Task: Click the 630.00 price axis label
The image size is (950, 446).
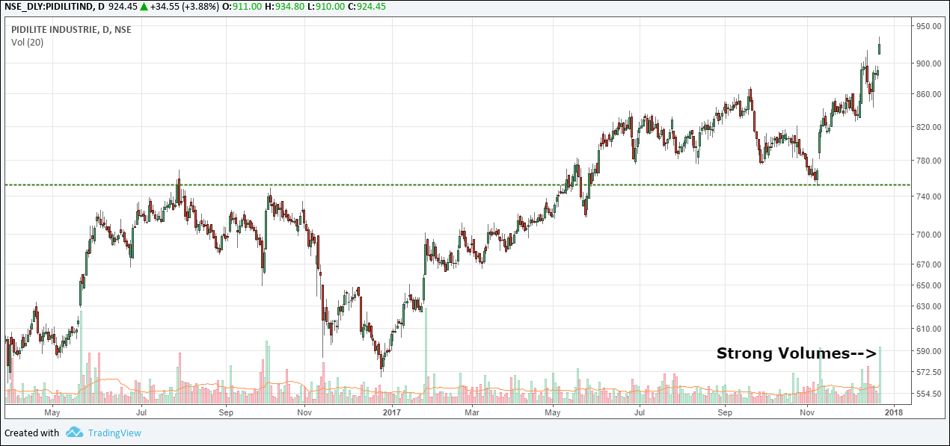Action: click(928, 306)
